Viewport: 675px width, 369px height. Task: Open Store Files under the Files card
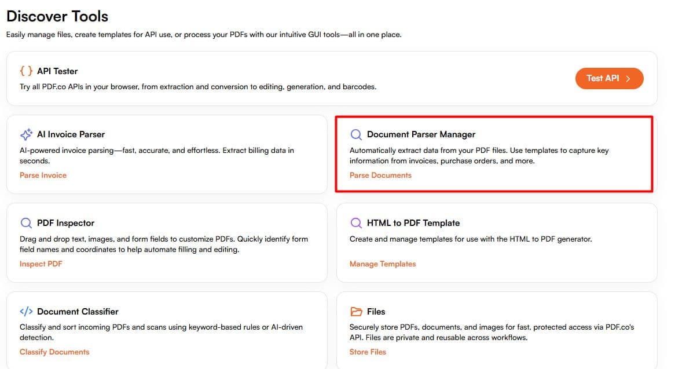[368, 352]
